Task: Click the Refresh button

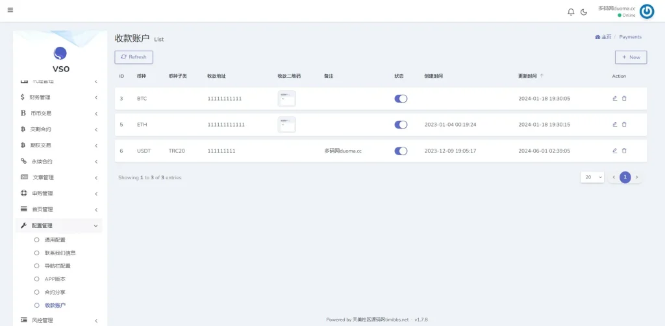Action: [x=134, y=57]
